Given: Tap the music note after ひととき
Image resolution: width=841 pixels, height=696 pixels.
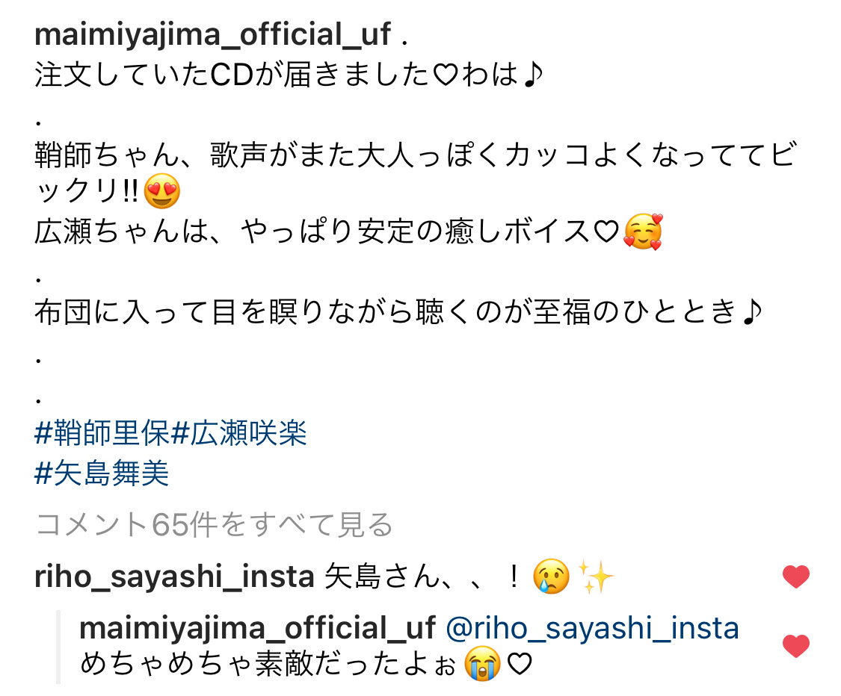Looking at the screenshot, I should point(752,312).
